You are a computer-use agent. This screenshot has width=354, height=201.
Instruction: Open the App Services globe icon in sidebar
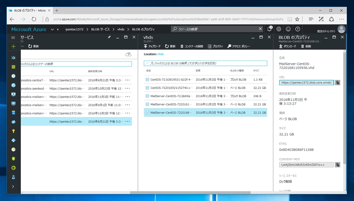pyautogui.click(x=13, y=85)
